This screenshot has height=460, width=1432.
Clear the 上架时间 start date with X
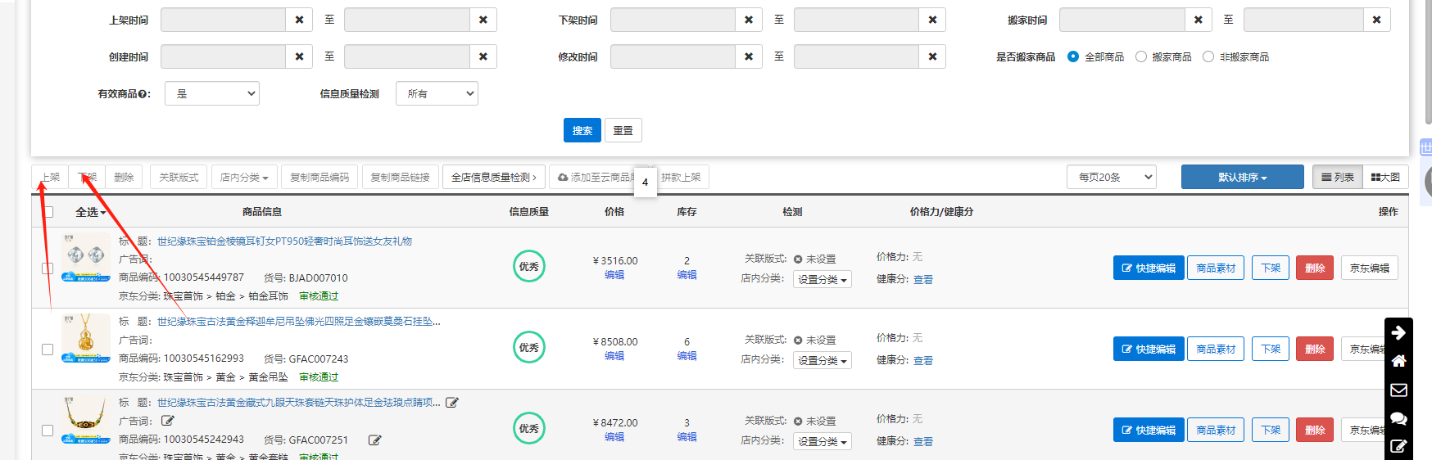click(x=299, y=20)
